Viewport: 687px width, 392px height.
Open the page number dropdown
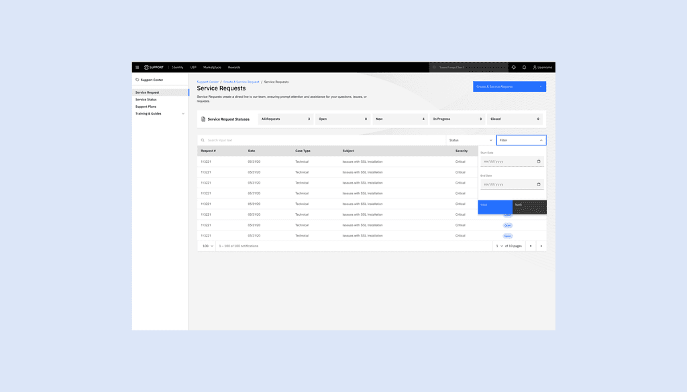(499, 246)
